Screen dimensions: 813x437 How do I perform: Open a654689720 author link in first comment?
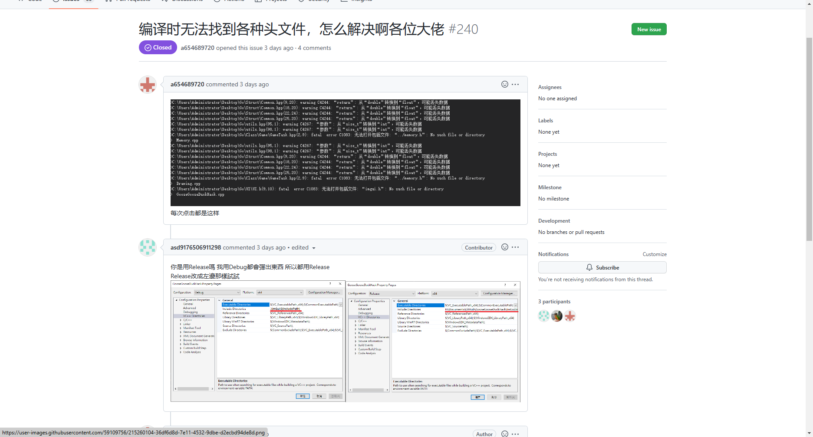click(187, 84)
